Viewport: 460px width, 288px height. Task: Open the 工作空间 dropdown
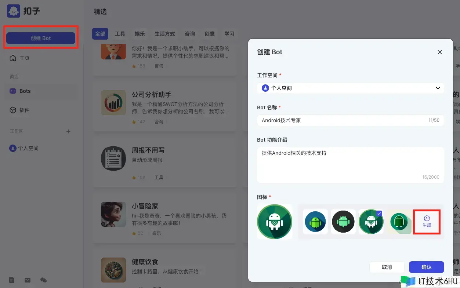coord(350,88)
